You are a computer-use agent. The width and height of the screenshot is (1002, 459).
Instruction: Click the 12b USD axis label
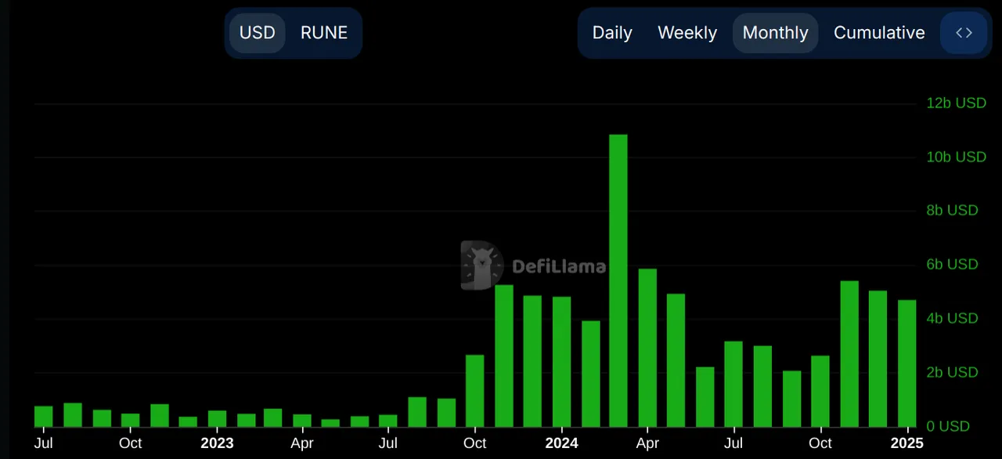956,103
